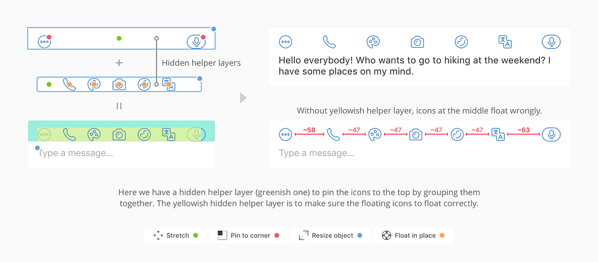Click the right-side Type a message field
Screen dimensions: 598x262
(420, 153)
